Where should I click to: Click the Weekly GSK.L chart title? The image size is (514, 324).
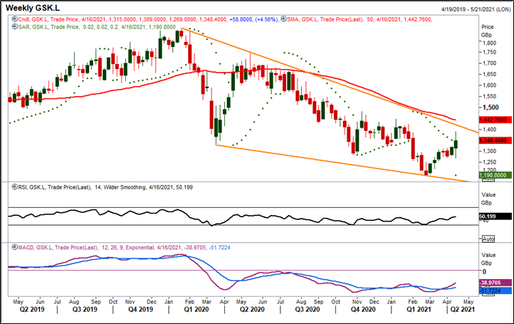[x=33, y=8]
